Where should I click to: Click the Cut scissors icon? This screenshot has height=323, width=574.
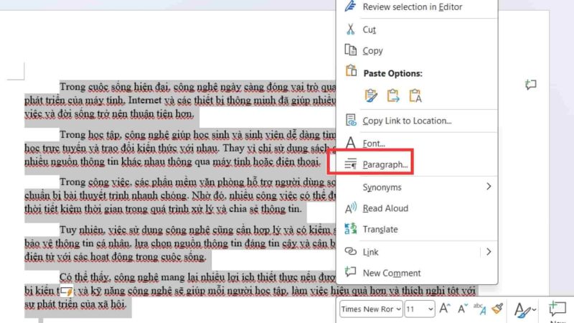click(350, 29)
